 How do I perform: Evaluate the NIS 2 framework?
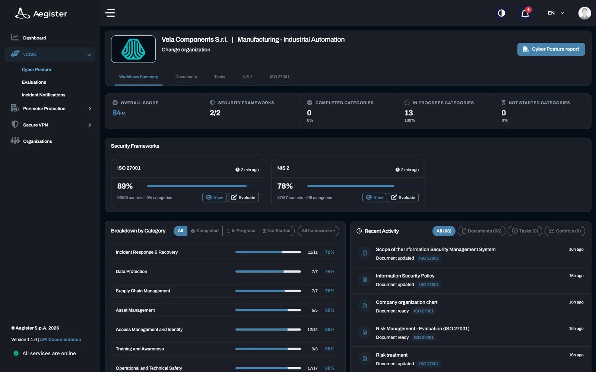pyautogui.click(x=403, y=198)
